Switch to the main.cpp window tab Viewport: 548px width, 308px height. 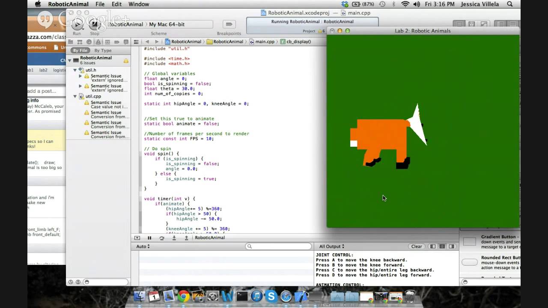click(356, 13)
